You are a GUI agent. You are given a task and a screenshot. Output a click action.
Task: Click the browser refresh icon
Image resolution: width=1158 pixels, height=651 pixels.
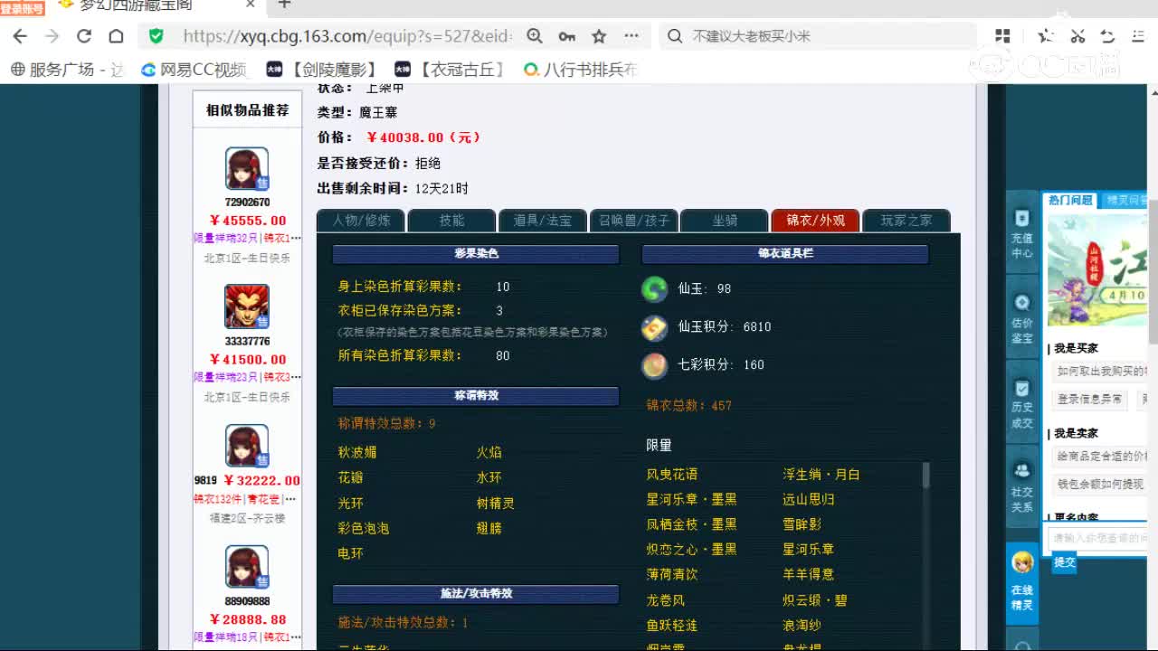tap(83, 36)
